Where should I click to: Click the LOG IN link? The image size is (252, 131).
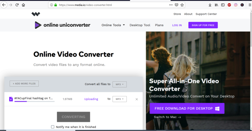177,25
